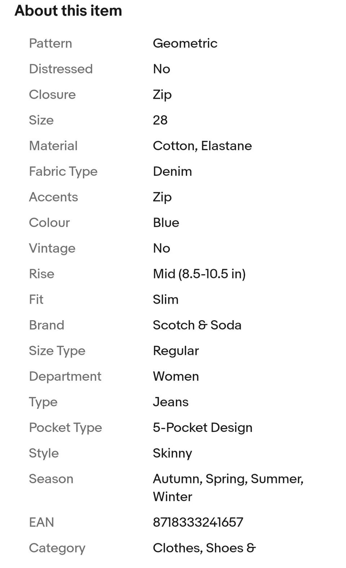
Task: Tap the Department value Women
Action: pos(176,376)
